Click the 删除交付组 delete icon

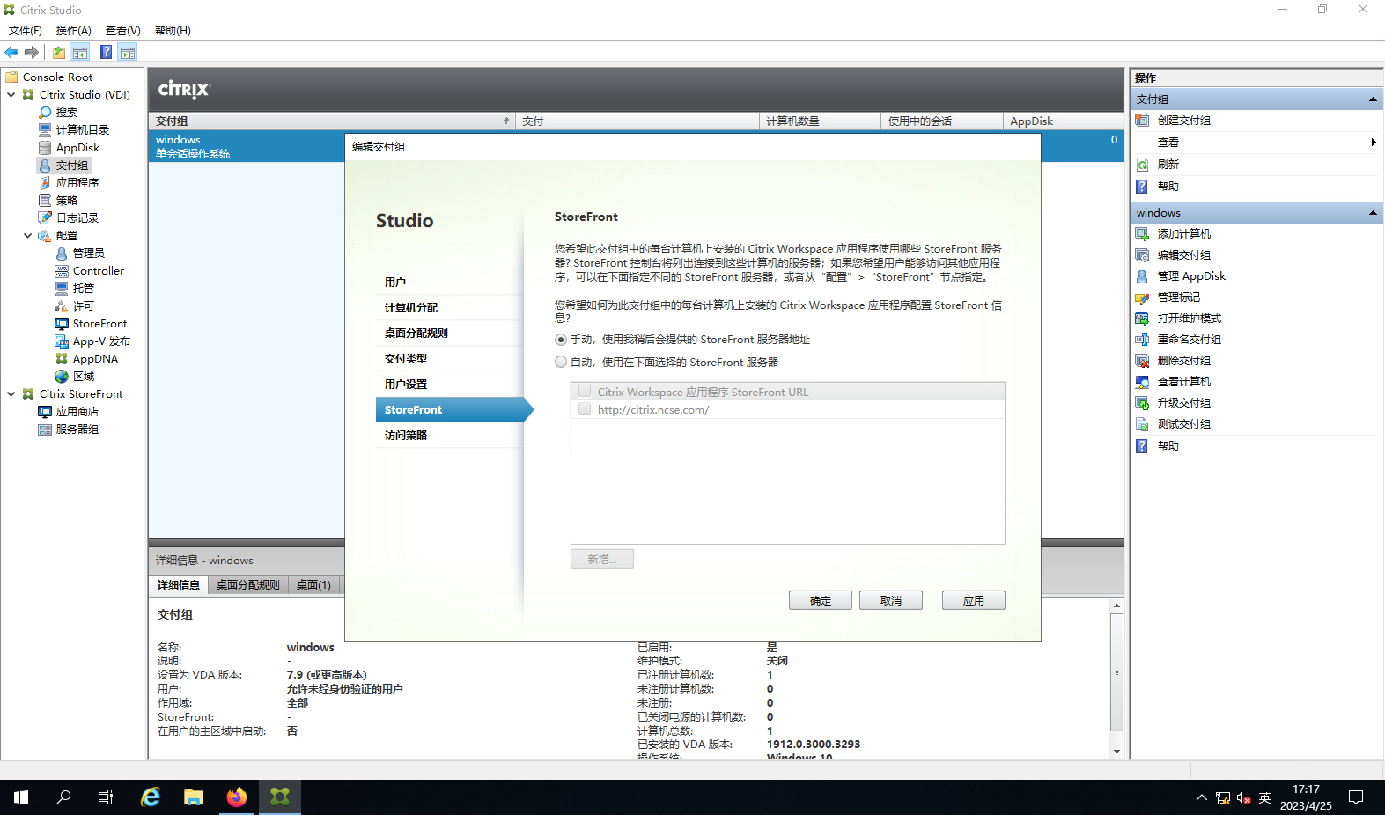(x=1142, y=361)
